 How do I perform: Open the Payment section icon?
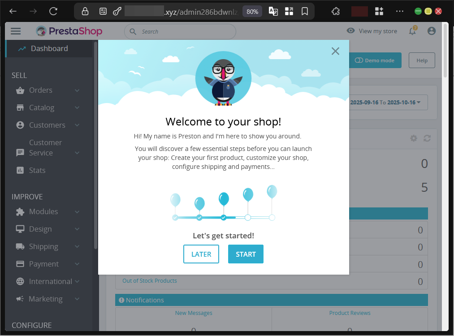20,264
